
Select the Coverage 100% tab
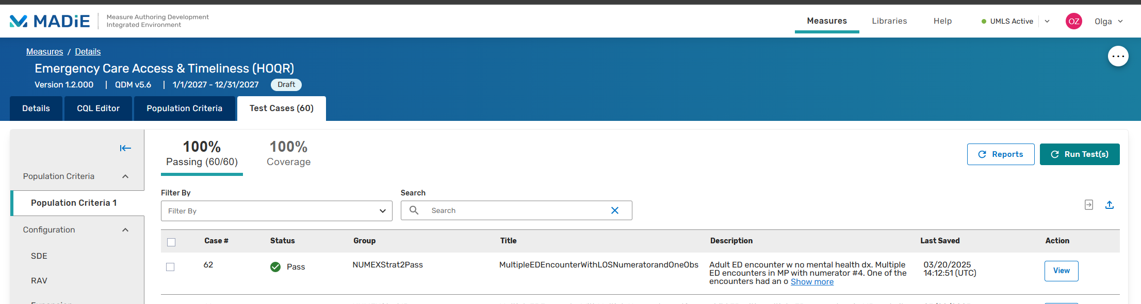(288, 154)
